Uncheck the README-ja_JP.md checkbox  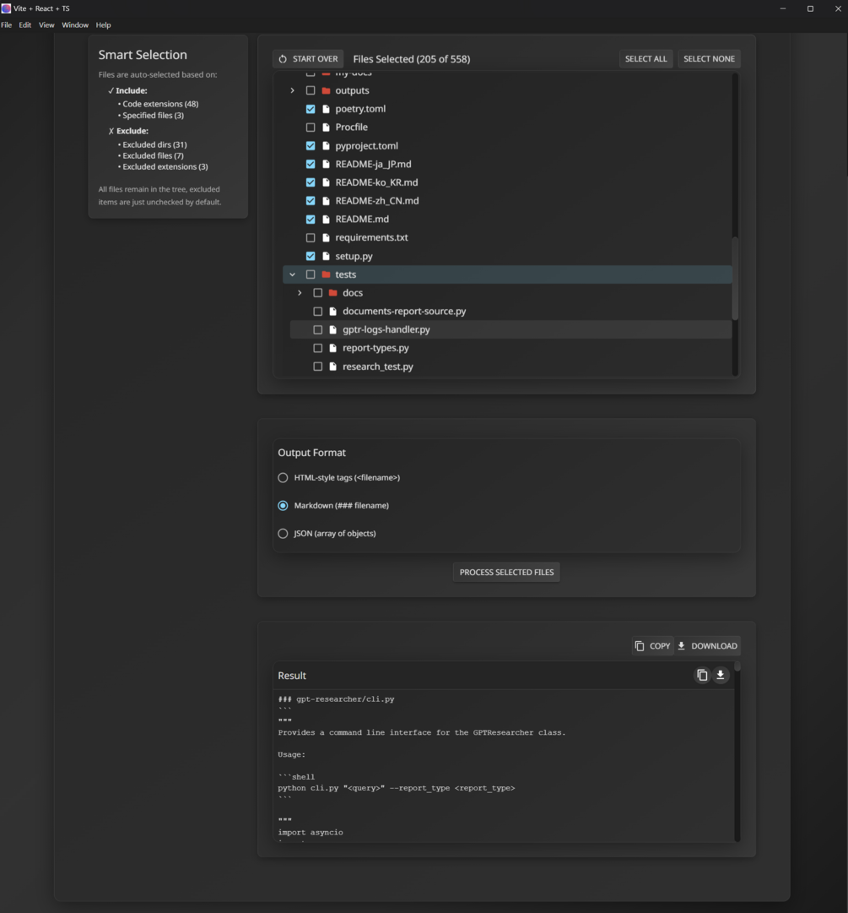[x=311, y=164]
